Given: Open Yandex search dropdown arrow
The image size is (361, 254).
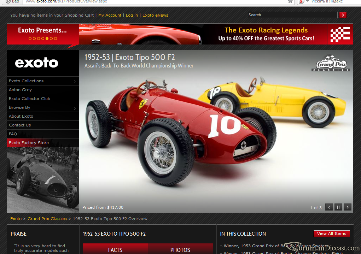Looking at the screenshot, I should pos(307,1).
